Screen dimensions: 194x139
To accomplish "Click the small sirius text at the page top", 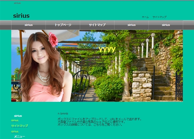I will 17,3.
